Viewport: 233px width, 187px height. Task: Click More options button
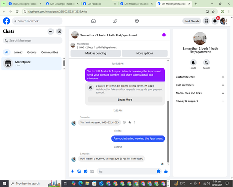click(x=144, y=53)
